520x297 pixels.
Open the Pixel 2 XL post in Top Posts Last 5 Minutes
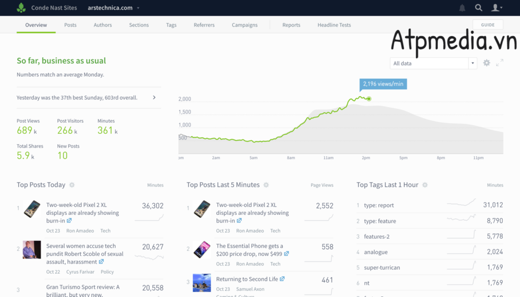pyautogui.click(x=252, y=212)
